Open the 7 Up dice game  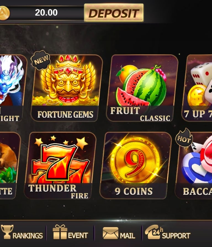(197, 88)
